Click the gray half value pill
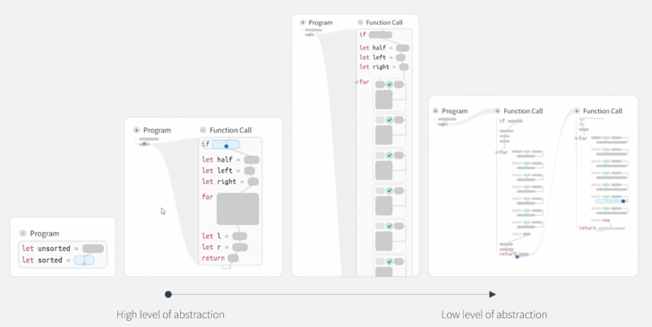Image resolution: width=652 pixels, height=327 pixels. (x=252, y=159)
